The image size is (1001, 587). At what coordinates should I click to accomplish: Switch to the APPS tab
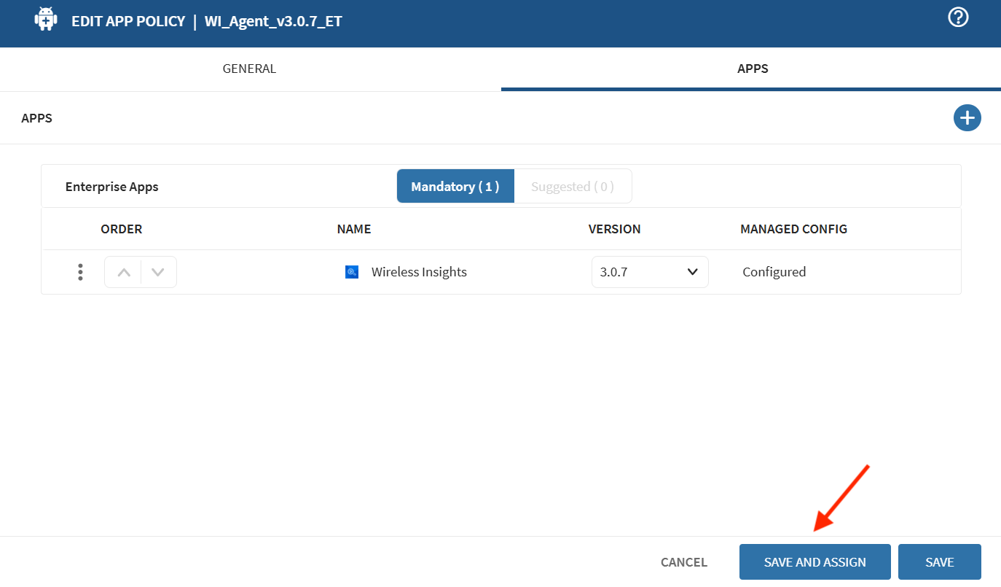753,69
